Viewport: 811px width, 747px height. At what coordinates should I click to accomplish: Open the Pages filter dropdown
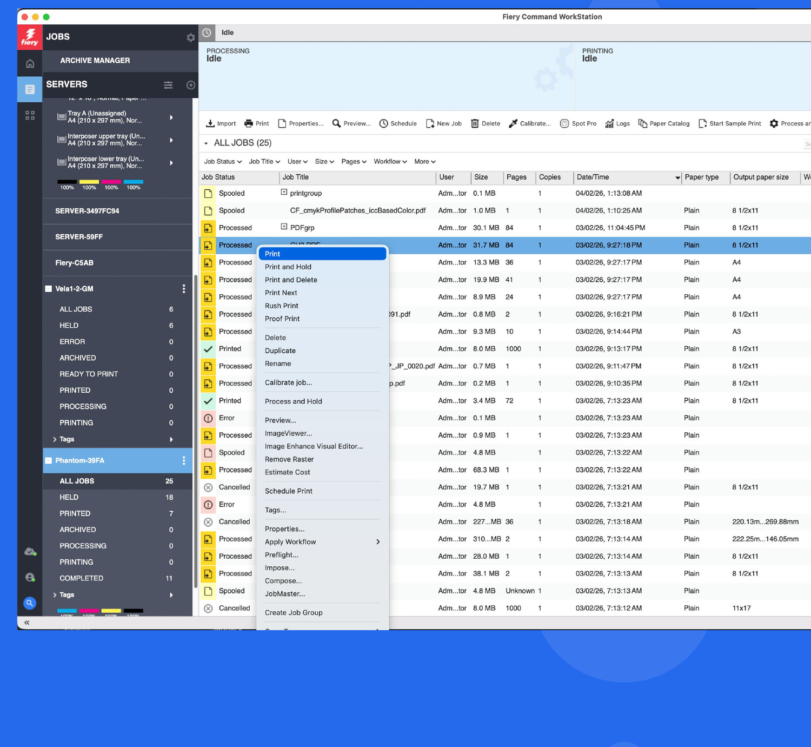(354, 161)
